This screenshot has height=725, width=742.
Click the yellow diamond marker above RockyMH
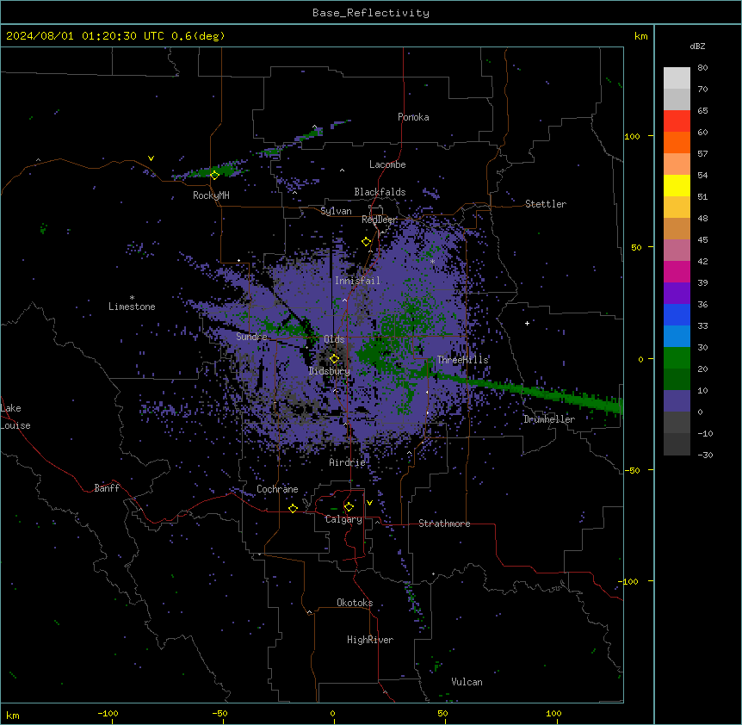tap(214, 176)
